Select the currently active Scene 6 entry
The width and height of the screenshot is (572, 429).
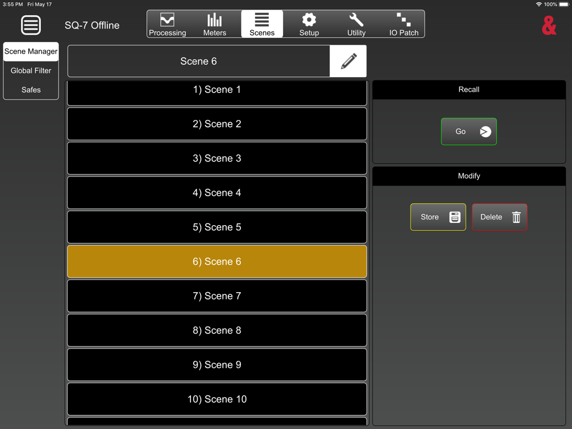pos(217,261)
